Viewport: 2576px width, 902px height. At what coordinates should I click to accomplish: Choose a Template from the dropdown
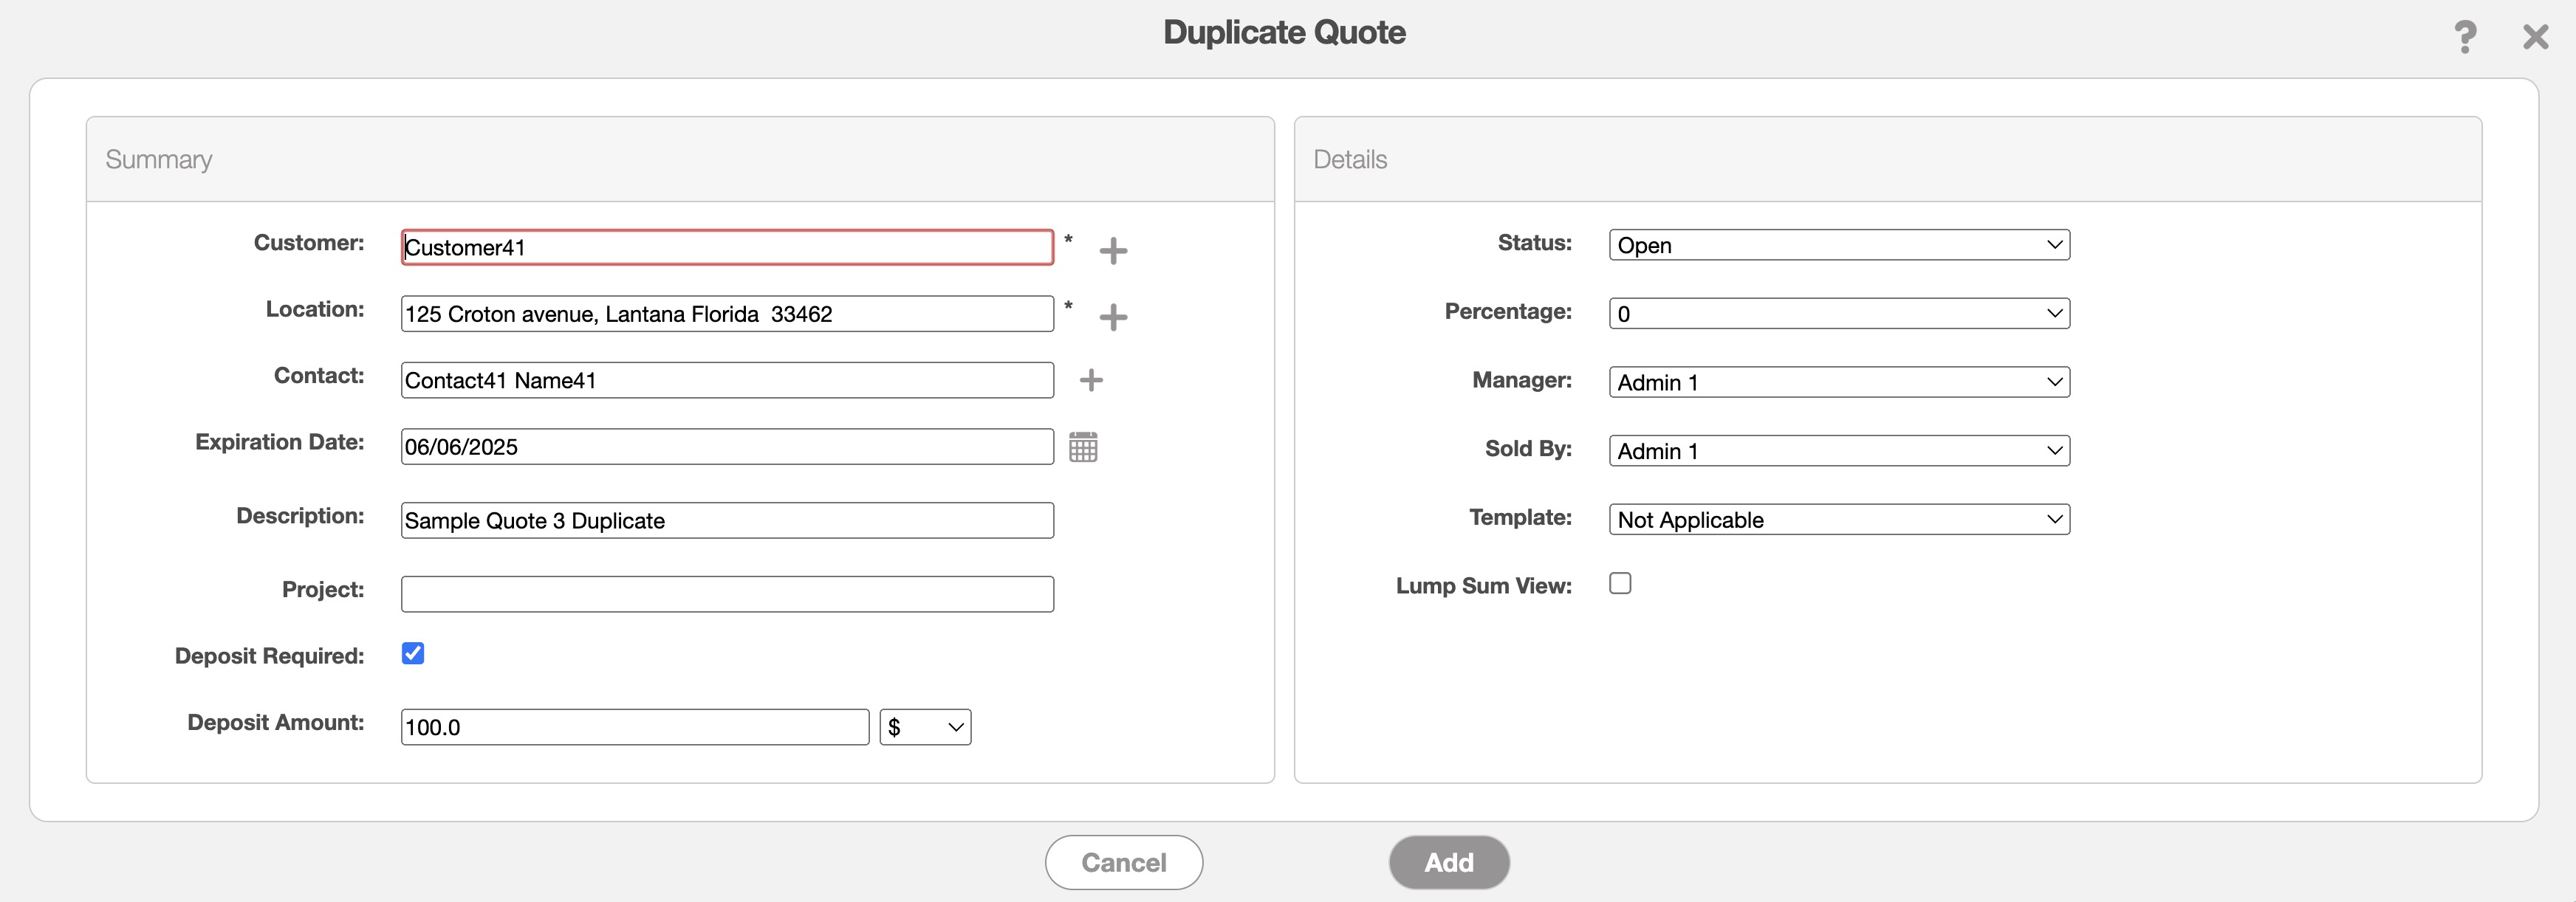pos(1838,519)
